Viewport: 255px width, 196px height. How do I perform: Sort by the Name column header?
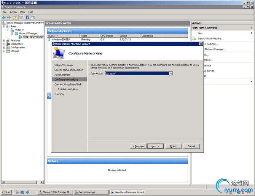pos(64,36)
